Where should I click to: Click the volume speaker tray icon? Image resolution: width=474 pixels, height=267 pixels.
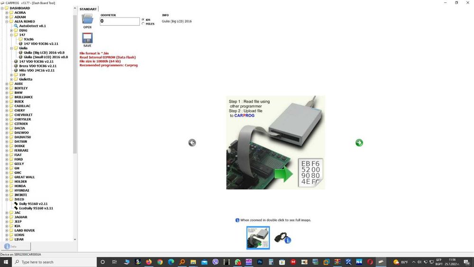pos(419,262)
